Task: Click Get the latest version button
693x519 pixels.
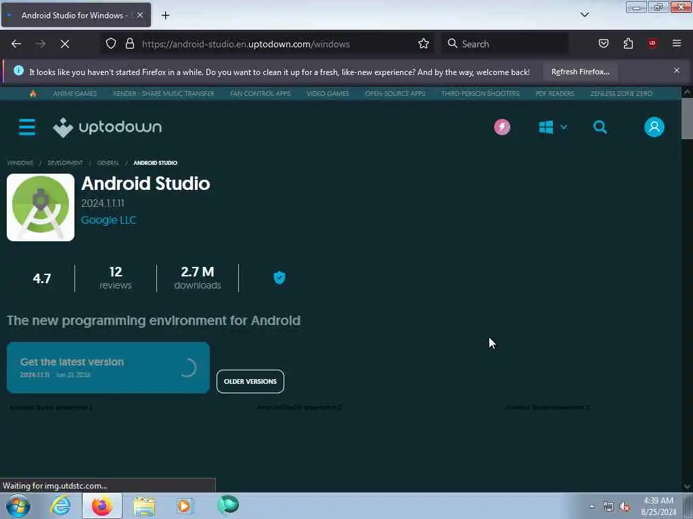Action: click(x=108, y=368)
